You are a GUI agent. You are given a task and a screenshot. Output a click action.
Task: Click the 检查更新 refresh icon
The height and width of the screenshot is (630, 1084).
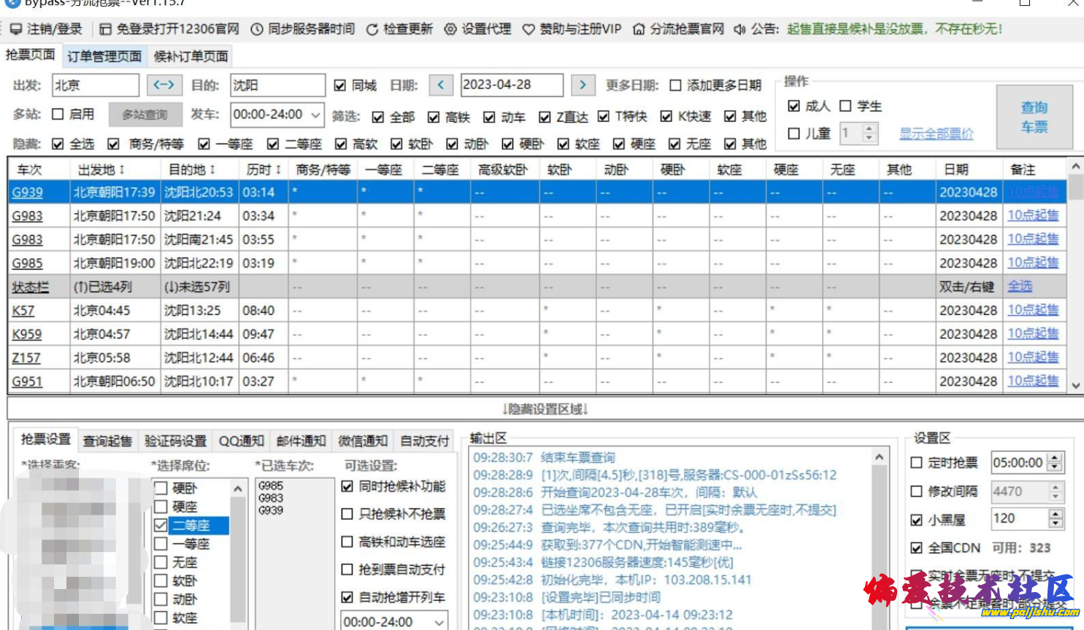(x=372, y=31)
